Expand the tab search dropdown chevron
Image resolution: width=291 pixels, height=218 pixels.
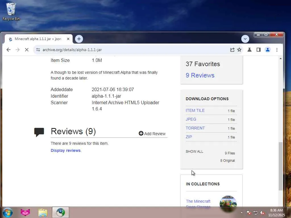[245, 39]
